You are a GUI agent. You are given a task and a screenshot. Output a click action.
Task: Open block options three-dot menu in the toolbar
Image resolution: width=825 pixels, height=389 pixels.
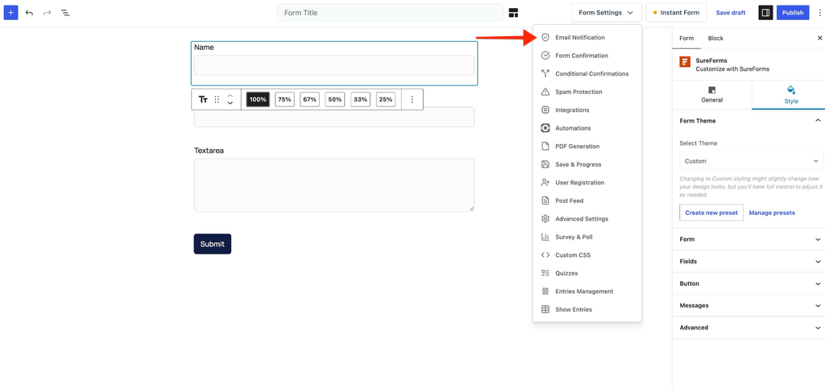(412, 99)
